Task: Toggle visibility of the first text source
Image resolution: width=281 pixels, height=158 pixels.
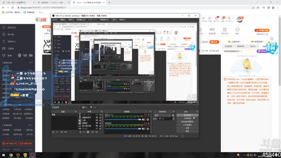Action: pyautogui.click(x=97, y=115)
